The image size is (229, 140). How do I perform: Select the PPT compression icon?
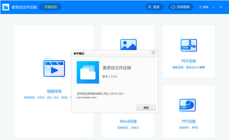[x=187, y=105]
